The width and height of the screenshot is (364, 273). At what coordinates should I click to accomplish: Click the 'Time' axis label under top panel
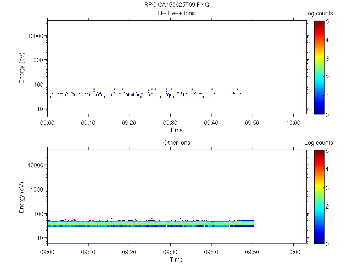176,130
